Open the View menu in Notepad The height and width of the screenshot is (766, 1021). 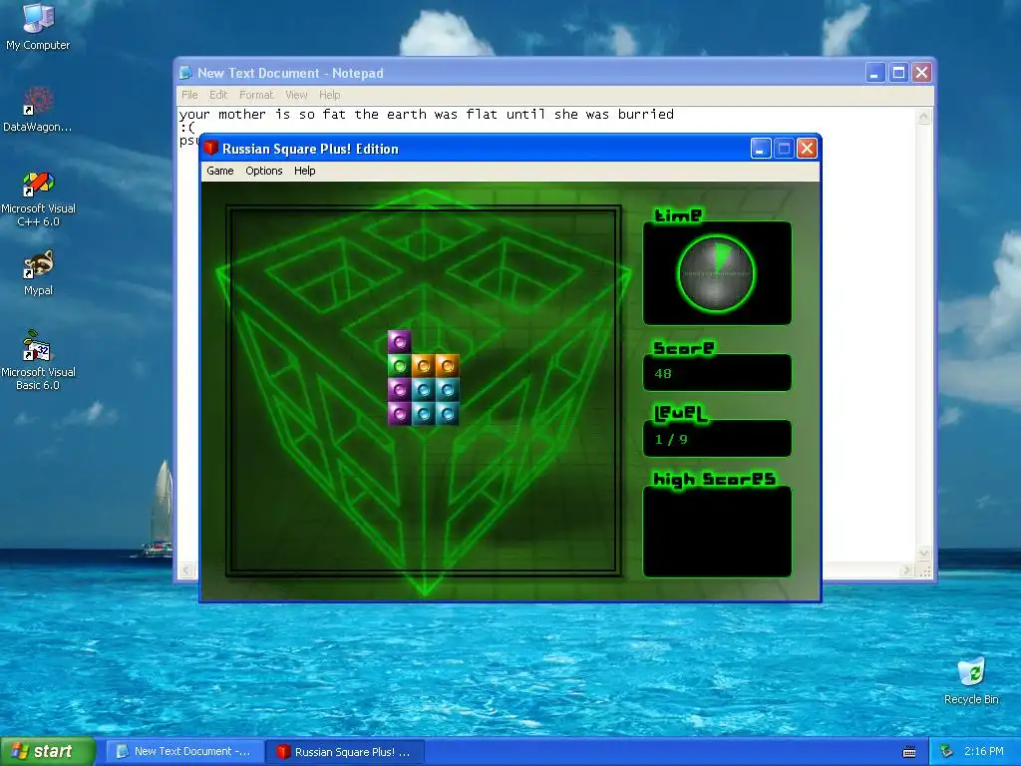(296, 95)
